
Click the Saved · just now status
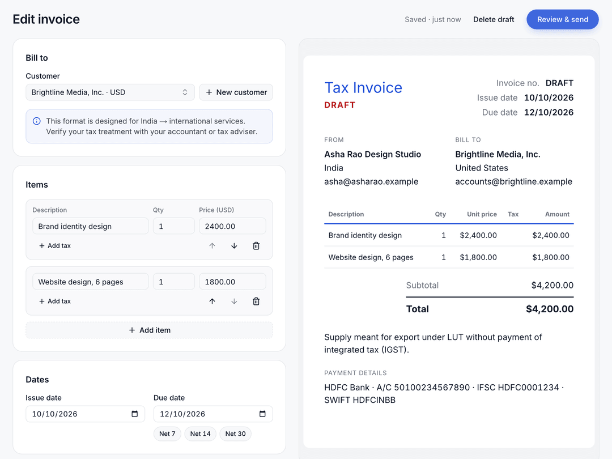(x=432, y=19)
